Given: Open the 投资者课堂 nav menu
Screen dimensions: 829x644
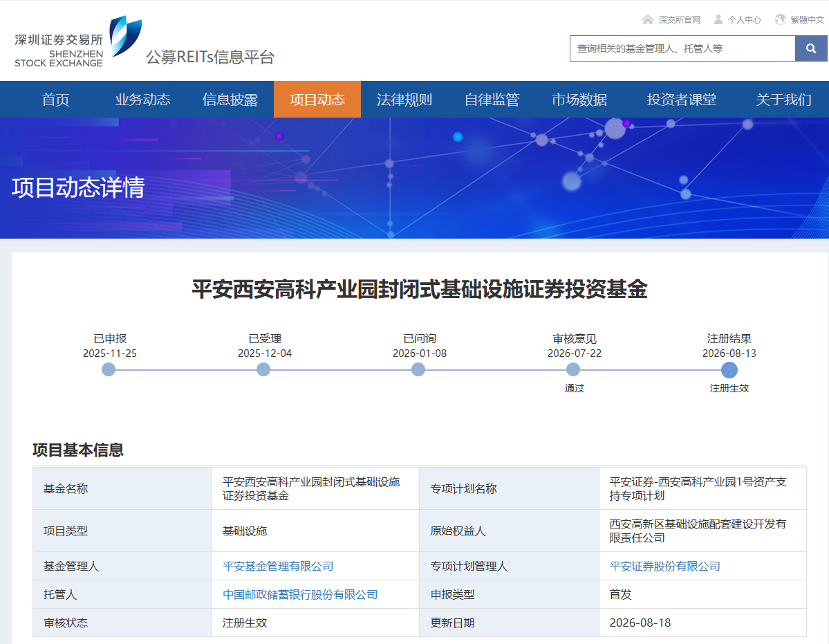Looking at the screenshot, I should point(681,100).
